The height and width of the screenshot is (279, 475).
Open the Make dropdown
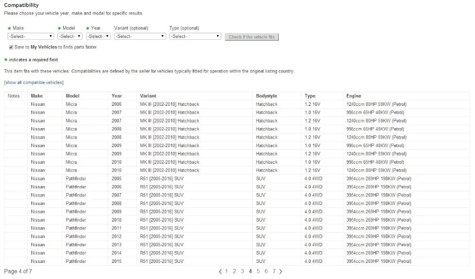(30, 37)
